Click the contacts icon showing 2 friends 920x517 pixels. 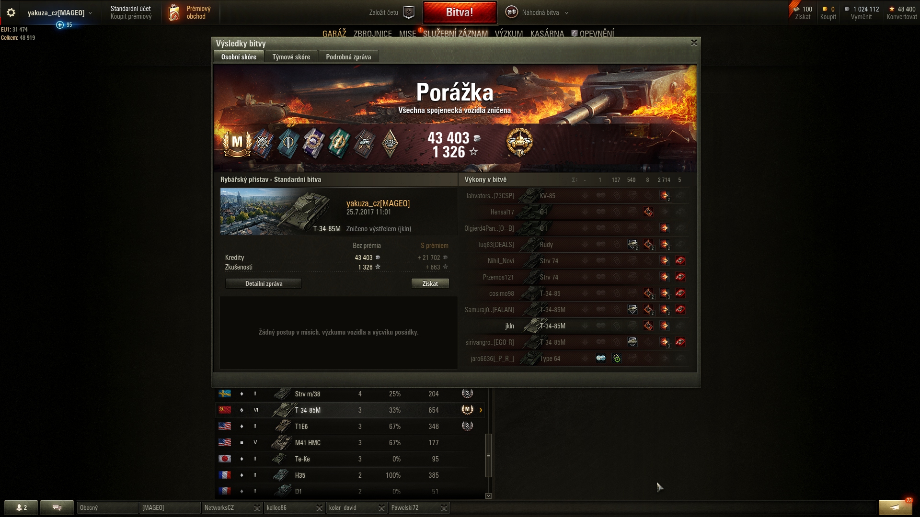[x=21, y=507]
